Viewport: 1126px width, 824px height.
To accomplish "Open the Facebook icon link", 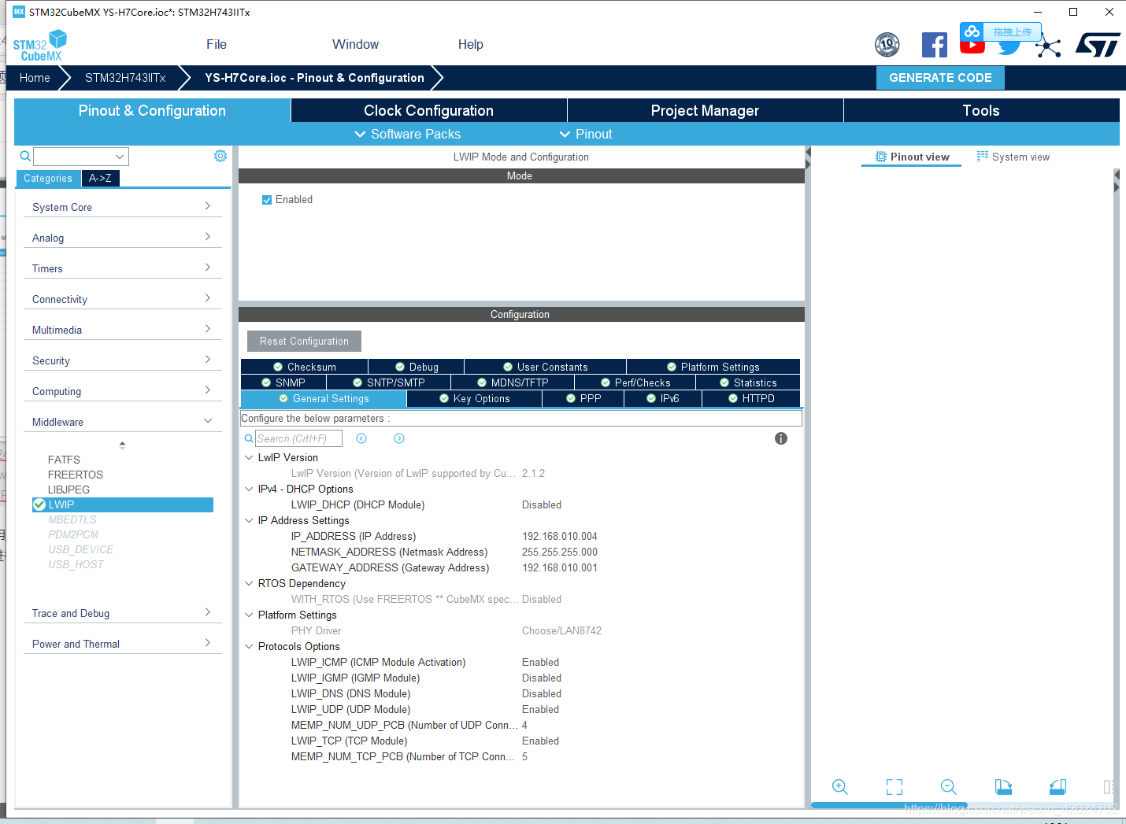I will click(934, 45).
